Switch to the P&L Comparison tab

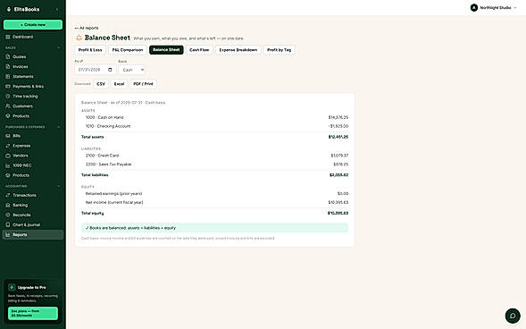click(128, 50)
